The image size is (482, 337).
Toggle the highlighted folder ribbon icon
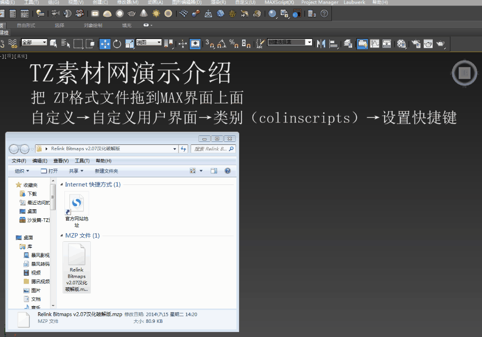(x=362, y=44)
